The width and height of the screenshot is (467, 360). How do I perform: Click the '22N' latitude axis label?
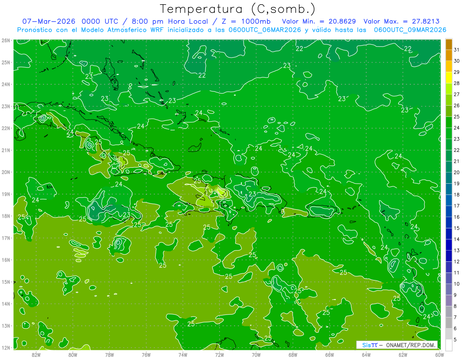point(6,128)
